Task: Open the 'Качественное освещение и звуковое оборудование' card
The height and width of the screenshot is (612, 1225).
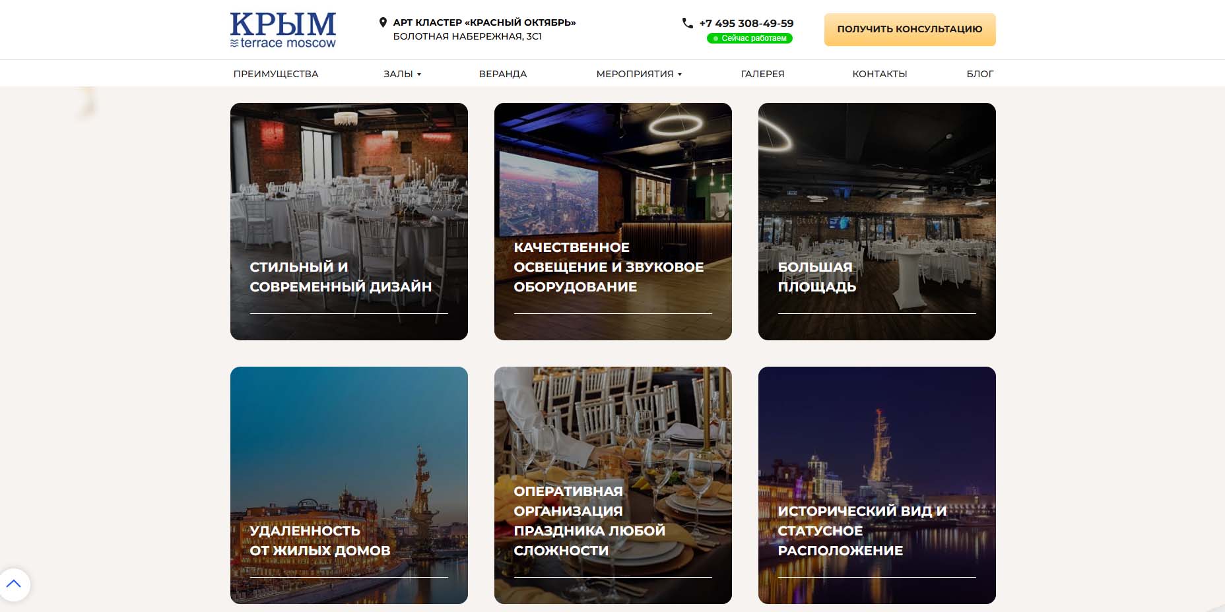Action: click(x=612, y=222)
